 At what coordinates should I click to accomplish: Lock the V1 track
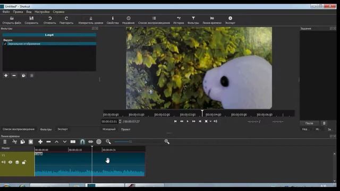(x=24, y=162)
